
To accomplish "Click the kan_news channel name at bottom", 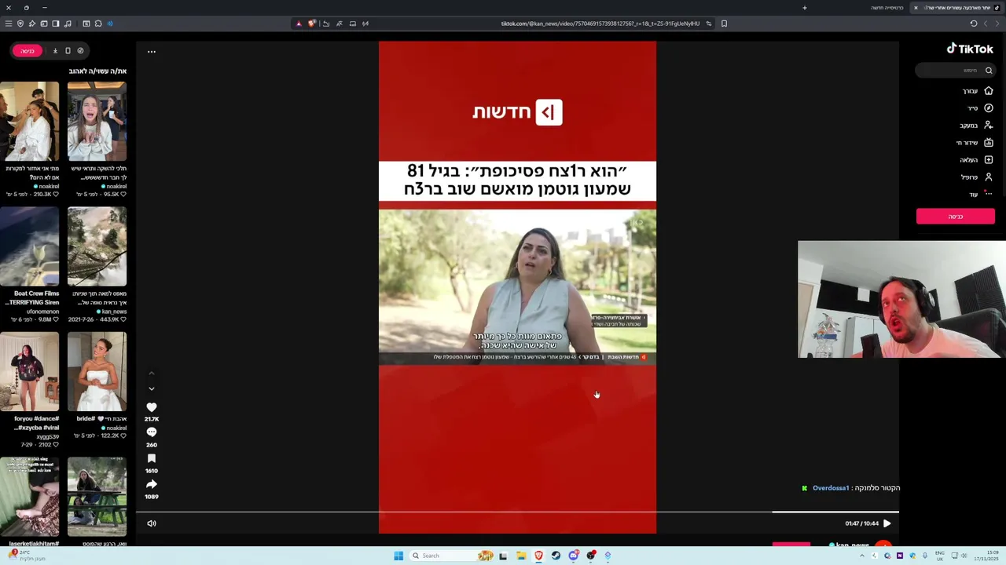I will pyautogui.click(x=852, y=545).
